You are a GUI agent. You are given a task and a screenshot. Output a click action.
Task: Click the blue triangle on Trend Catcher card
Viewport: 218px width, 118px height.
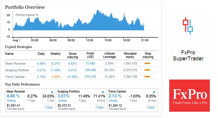tap(154, 92)
